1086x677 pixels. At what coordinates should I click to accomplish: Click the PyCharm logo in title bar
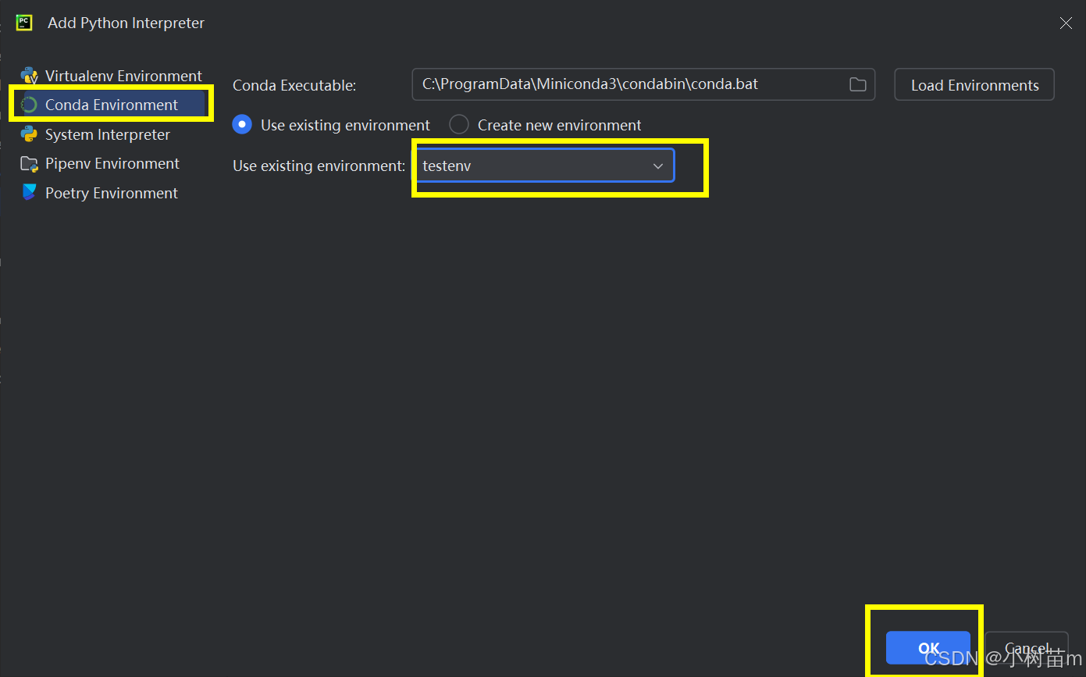point(23,23)
